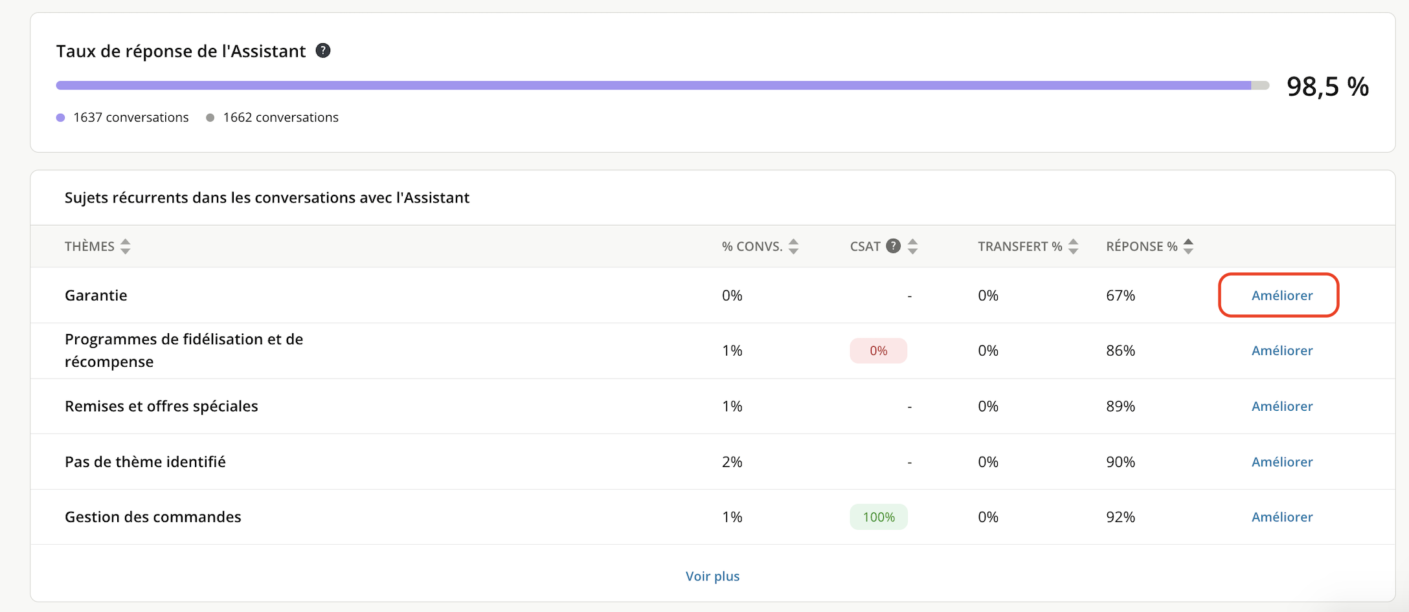Click the red 0% CSAT badge

[878, 351]
